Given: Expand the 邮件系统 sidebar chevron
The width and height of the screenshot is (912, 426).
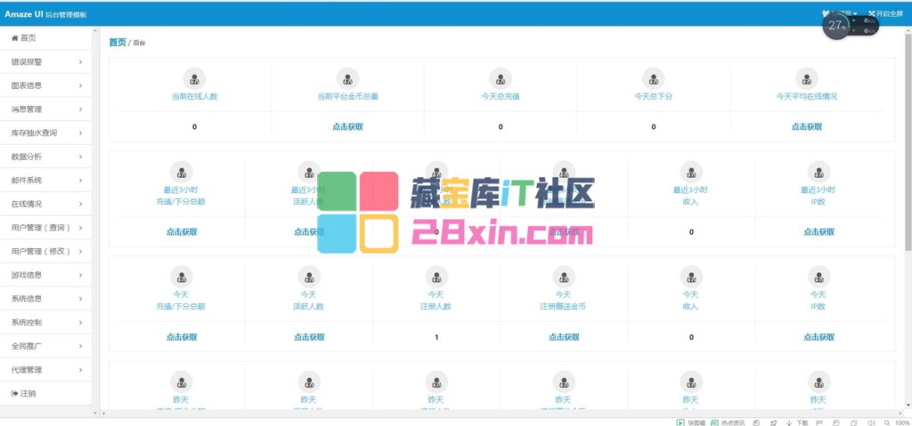Looking at the screenshot, I should 80,181.
